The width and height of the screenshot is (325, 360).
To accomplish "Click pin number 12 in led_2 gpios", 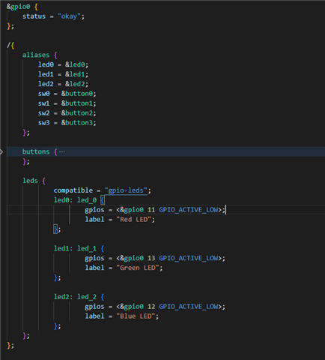I will (151, 307).
